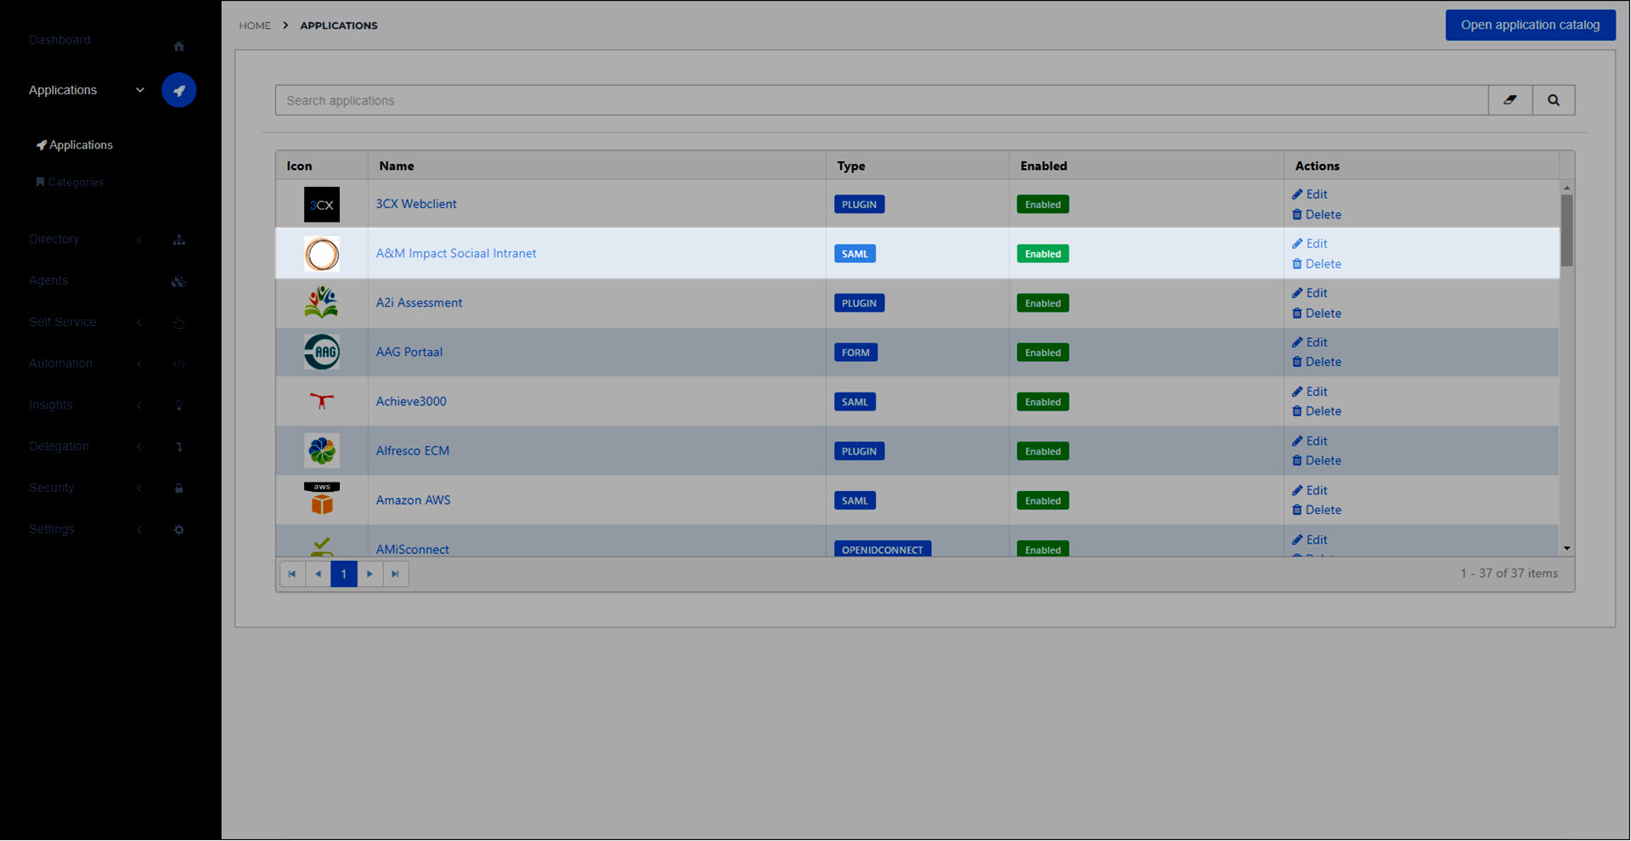Go to first page of applications
1631x841 pixels.
[x=292, y=574]
